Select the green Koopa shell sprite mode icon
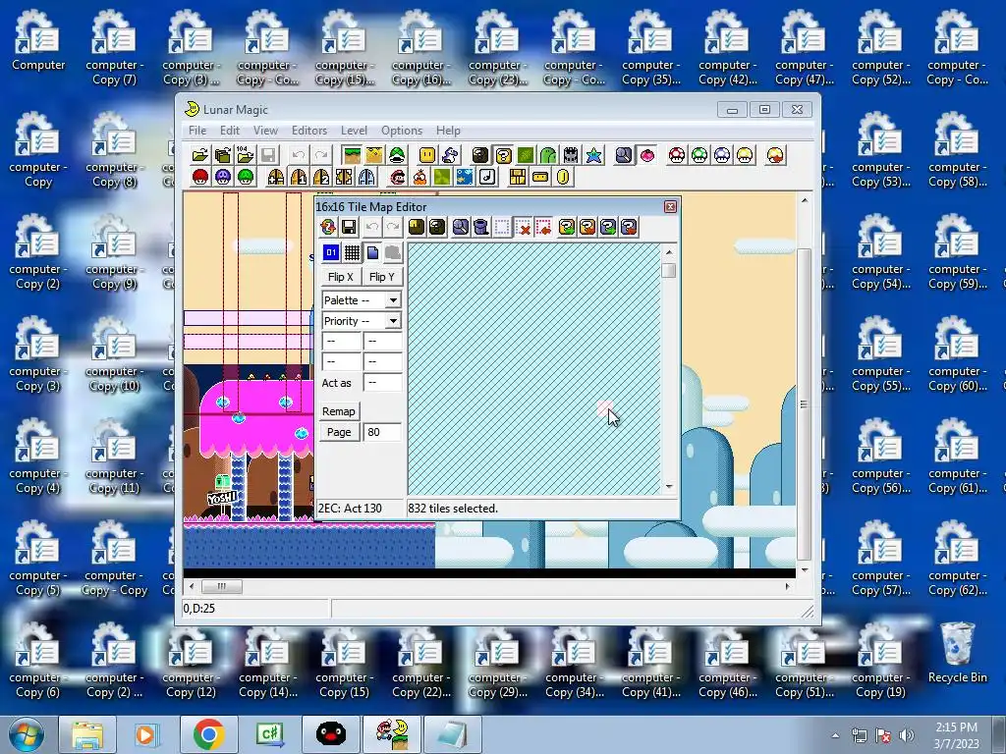 point(397,155)
